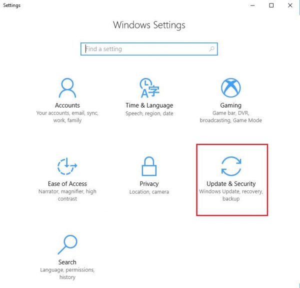
Task: Click the 'Update & Security' title text
Action: pyautogui.click(x=231, y=184)
